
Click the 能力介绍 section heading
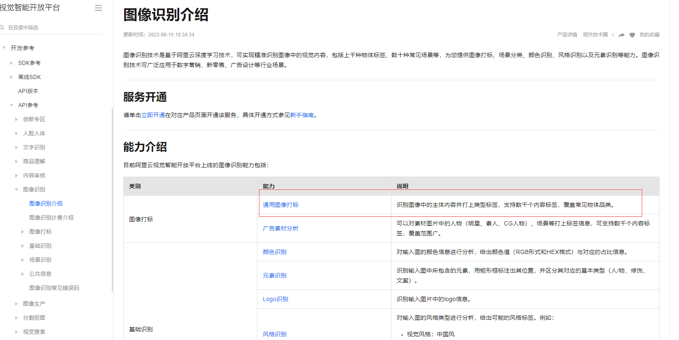145,147
